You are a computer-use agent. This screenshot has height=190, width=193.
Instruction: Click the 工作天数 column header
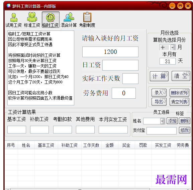(x=91, y=145)
